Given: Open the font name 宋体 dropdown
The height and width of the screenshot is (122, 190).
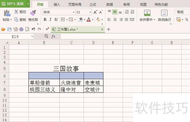Looking at the screenshot, I should point(74,12).
